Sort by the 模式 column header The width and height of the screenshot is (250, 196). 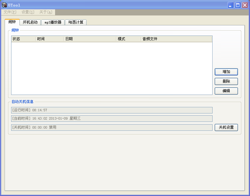click(x=129, y=39)
